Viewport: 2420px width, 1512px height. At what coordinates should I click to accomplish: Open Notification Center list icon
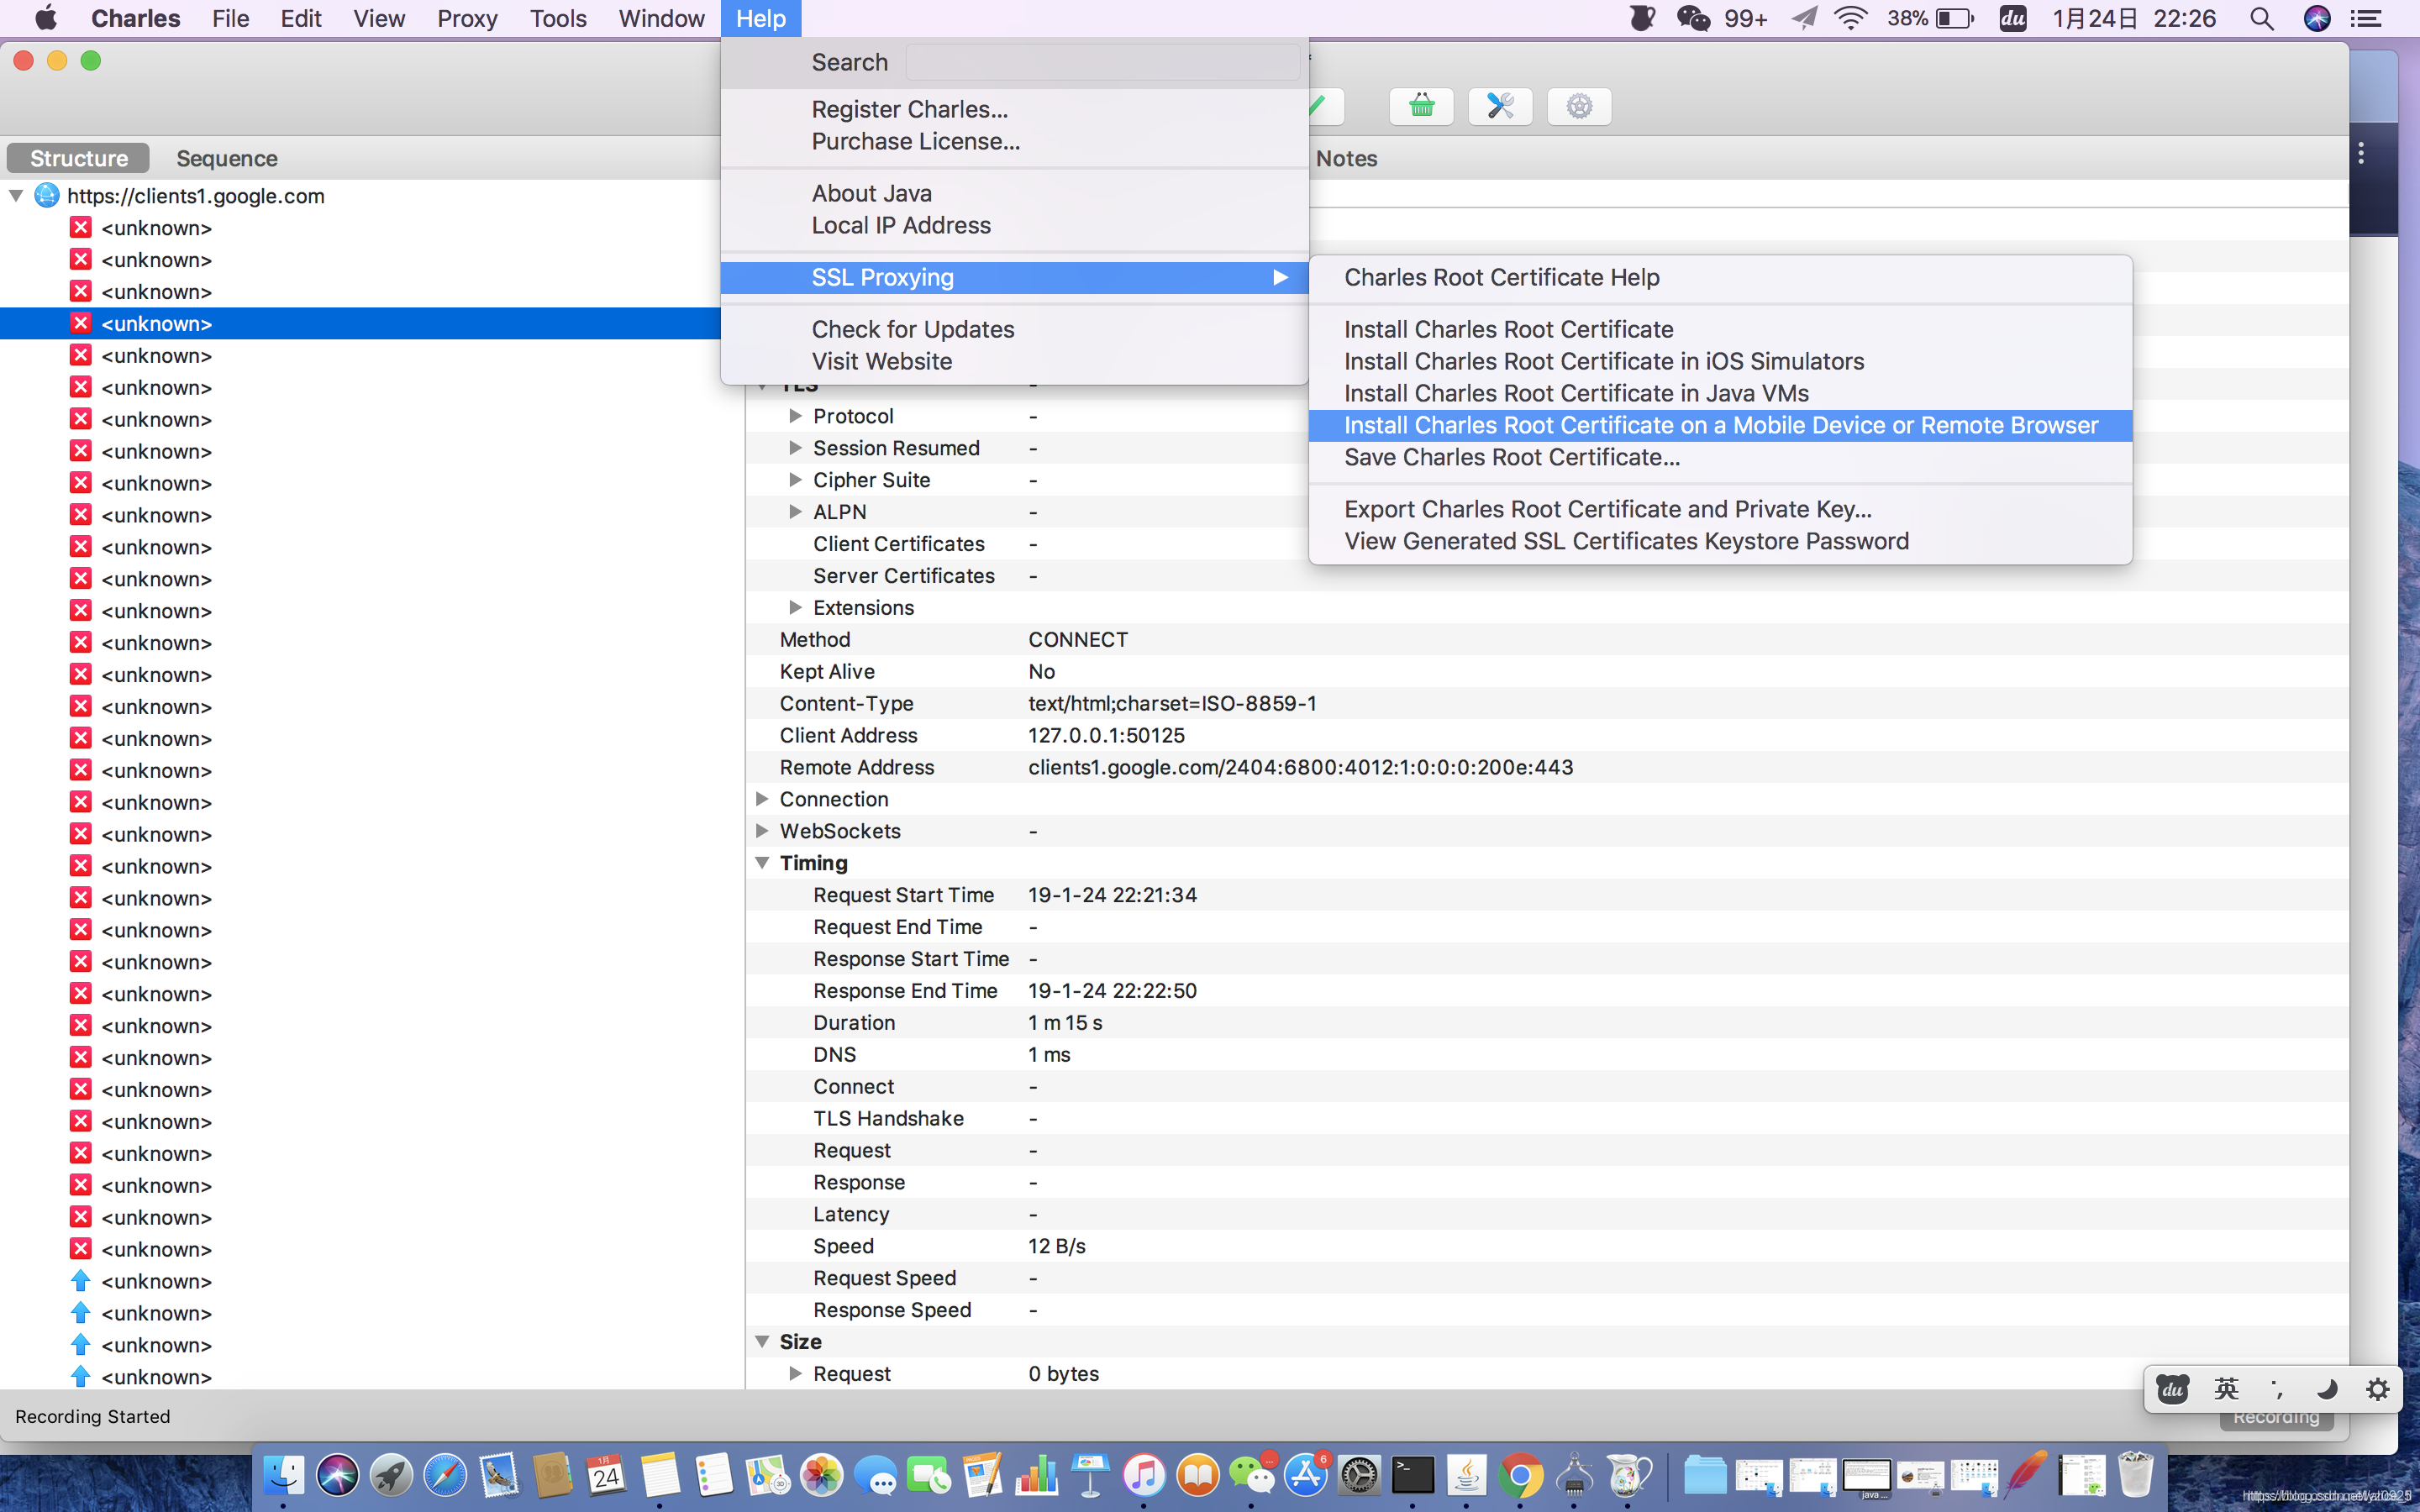[x=2365, y=18]
